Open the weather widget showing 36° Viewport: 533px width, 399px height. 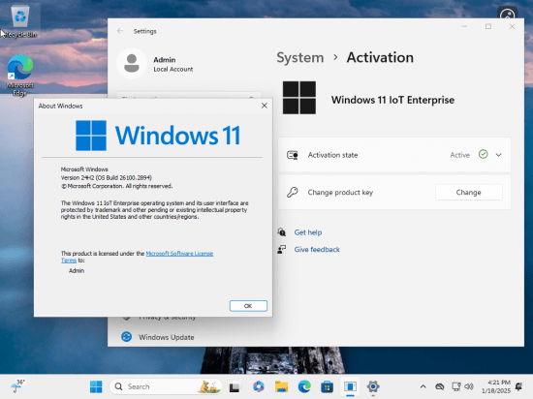pyautogui.click(x=17, y=386)
